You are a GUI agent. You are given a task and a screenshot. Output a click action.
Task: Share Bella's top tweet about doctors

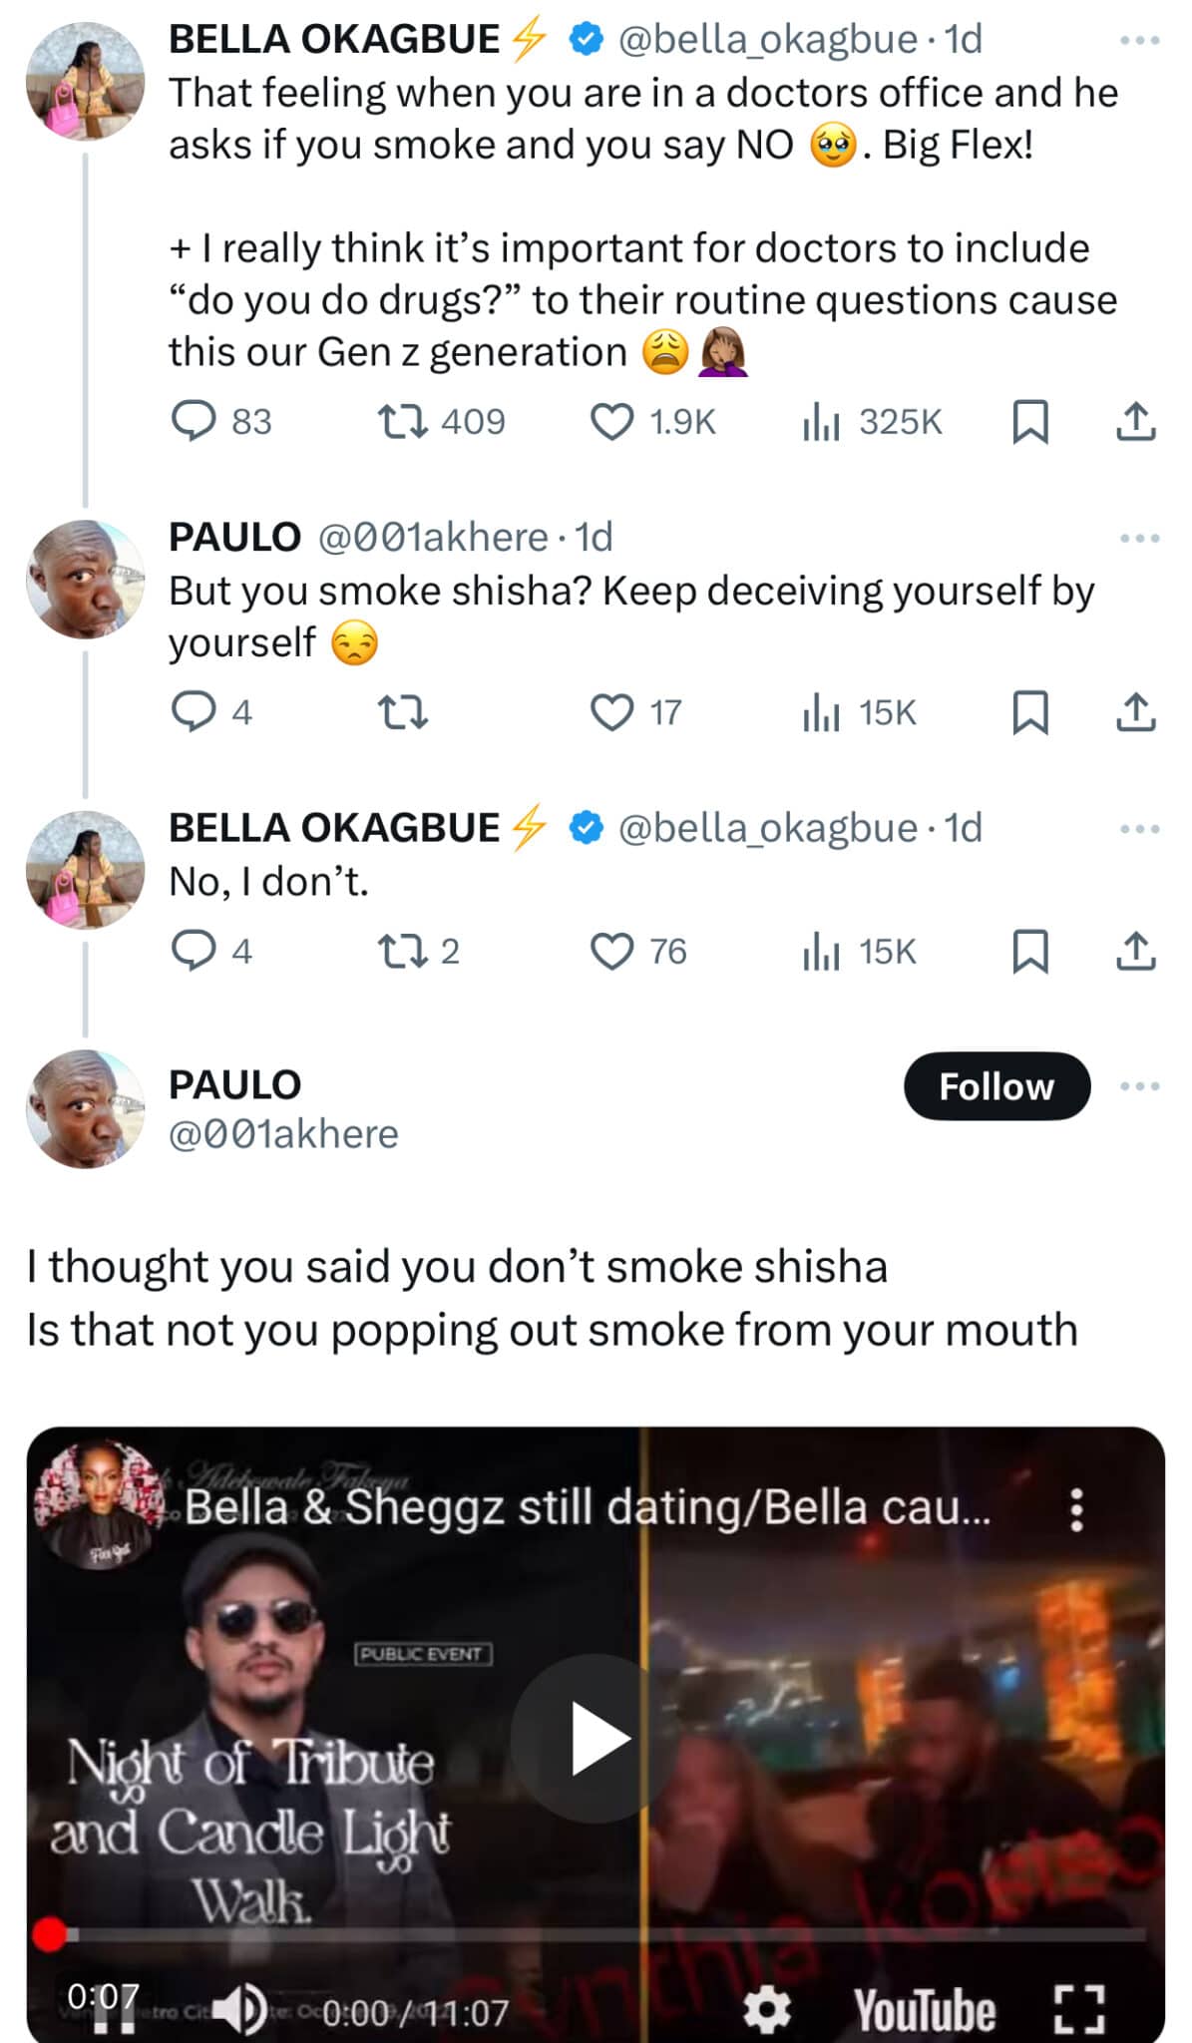(1135, 422)
